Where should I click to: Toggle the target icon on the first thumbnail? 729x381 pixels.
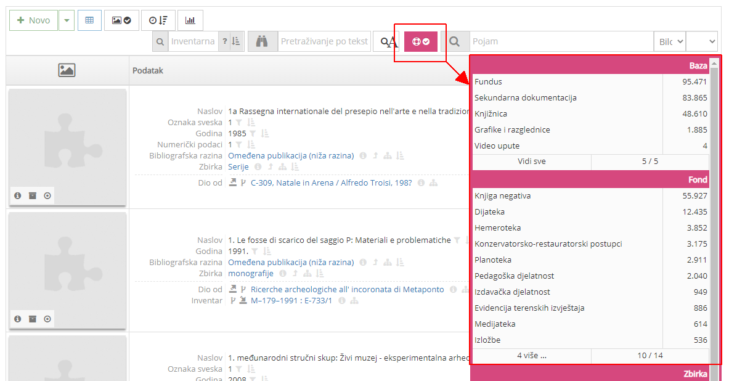[47, 195]
